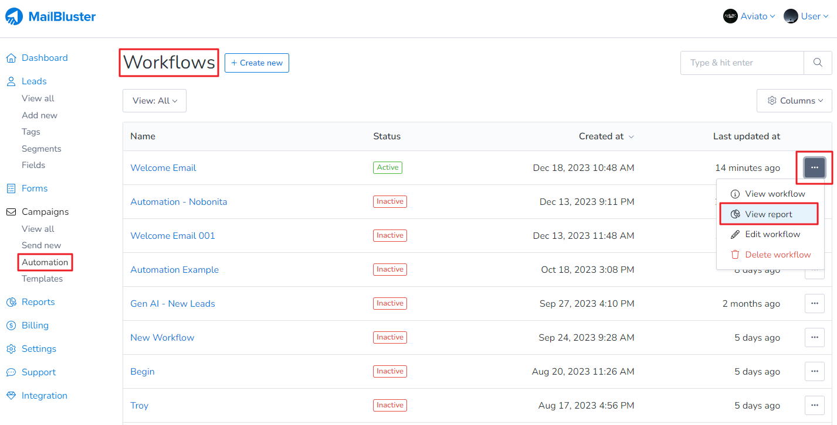Click the Settings gear icon in sidebar
This screenshot has height=425, width=837.
[x=11, y=349]
